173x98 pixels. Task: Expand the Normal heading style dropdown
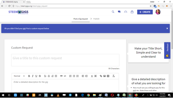(19, 76)
